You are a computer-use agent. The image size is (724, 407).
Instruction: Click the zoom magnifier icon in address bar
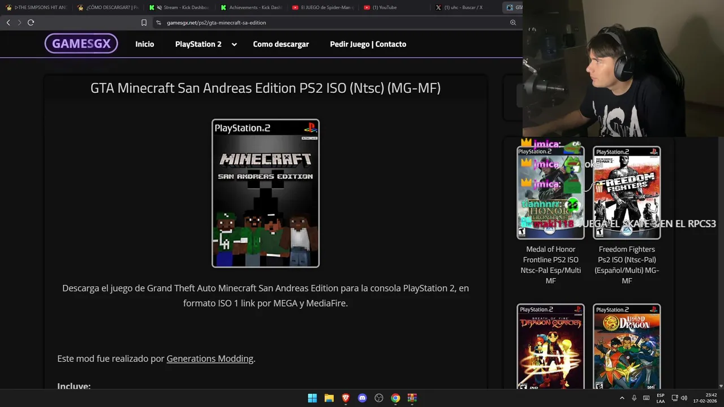click(x=513, y=23)
